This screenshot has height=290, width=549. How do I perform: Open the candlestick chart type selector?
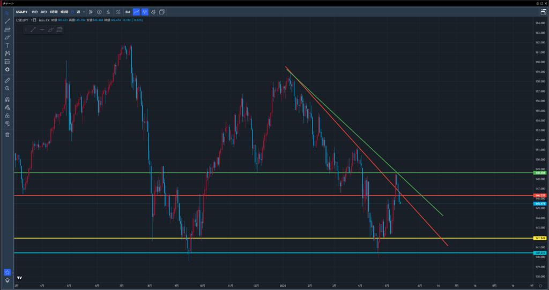(x=91, y=12)
